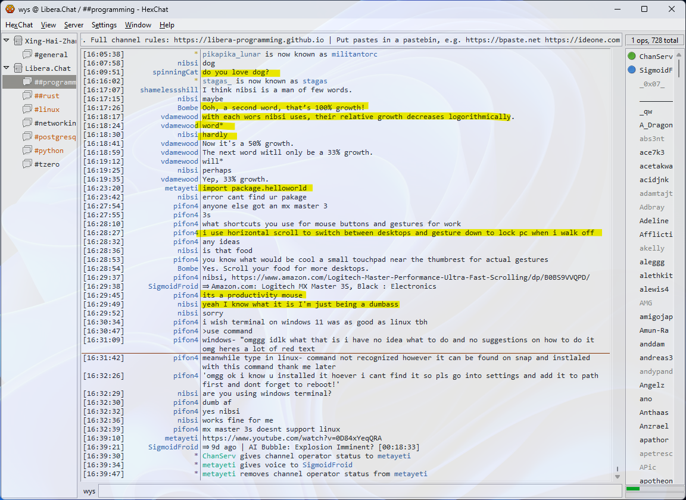Click the message input field
Screen dimensions: 686x500
pyautogui.click(x=357, y=491)
